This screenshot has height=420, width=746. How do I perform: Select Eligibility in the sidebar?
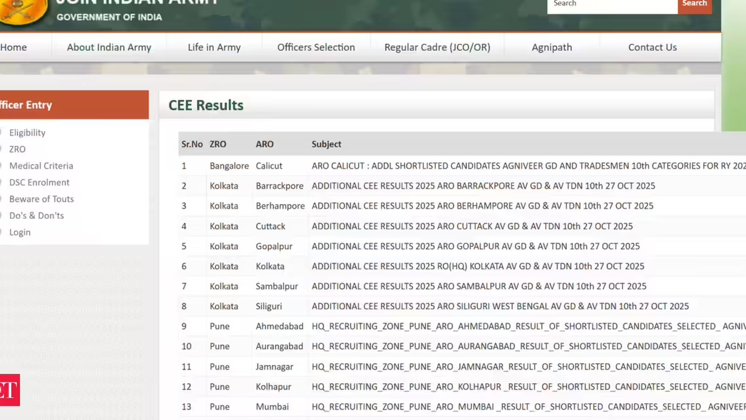point(28,133)
